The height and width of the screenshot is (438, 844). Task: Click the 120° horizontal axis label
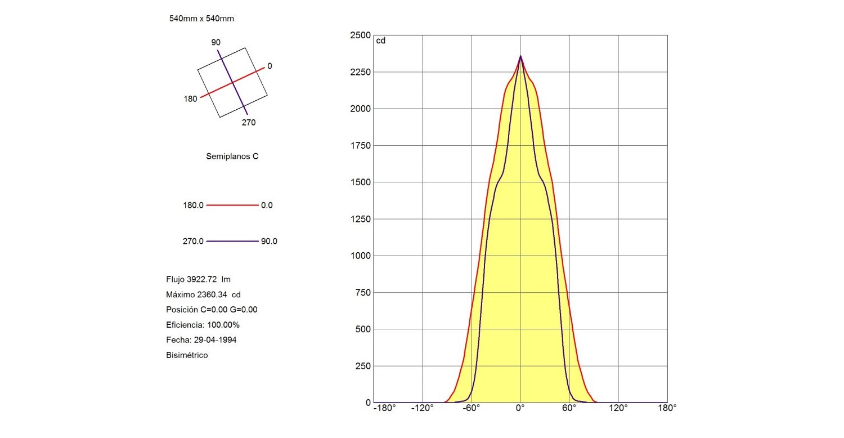618,408
